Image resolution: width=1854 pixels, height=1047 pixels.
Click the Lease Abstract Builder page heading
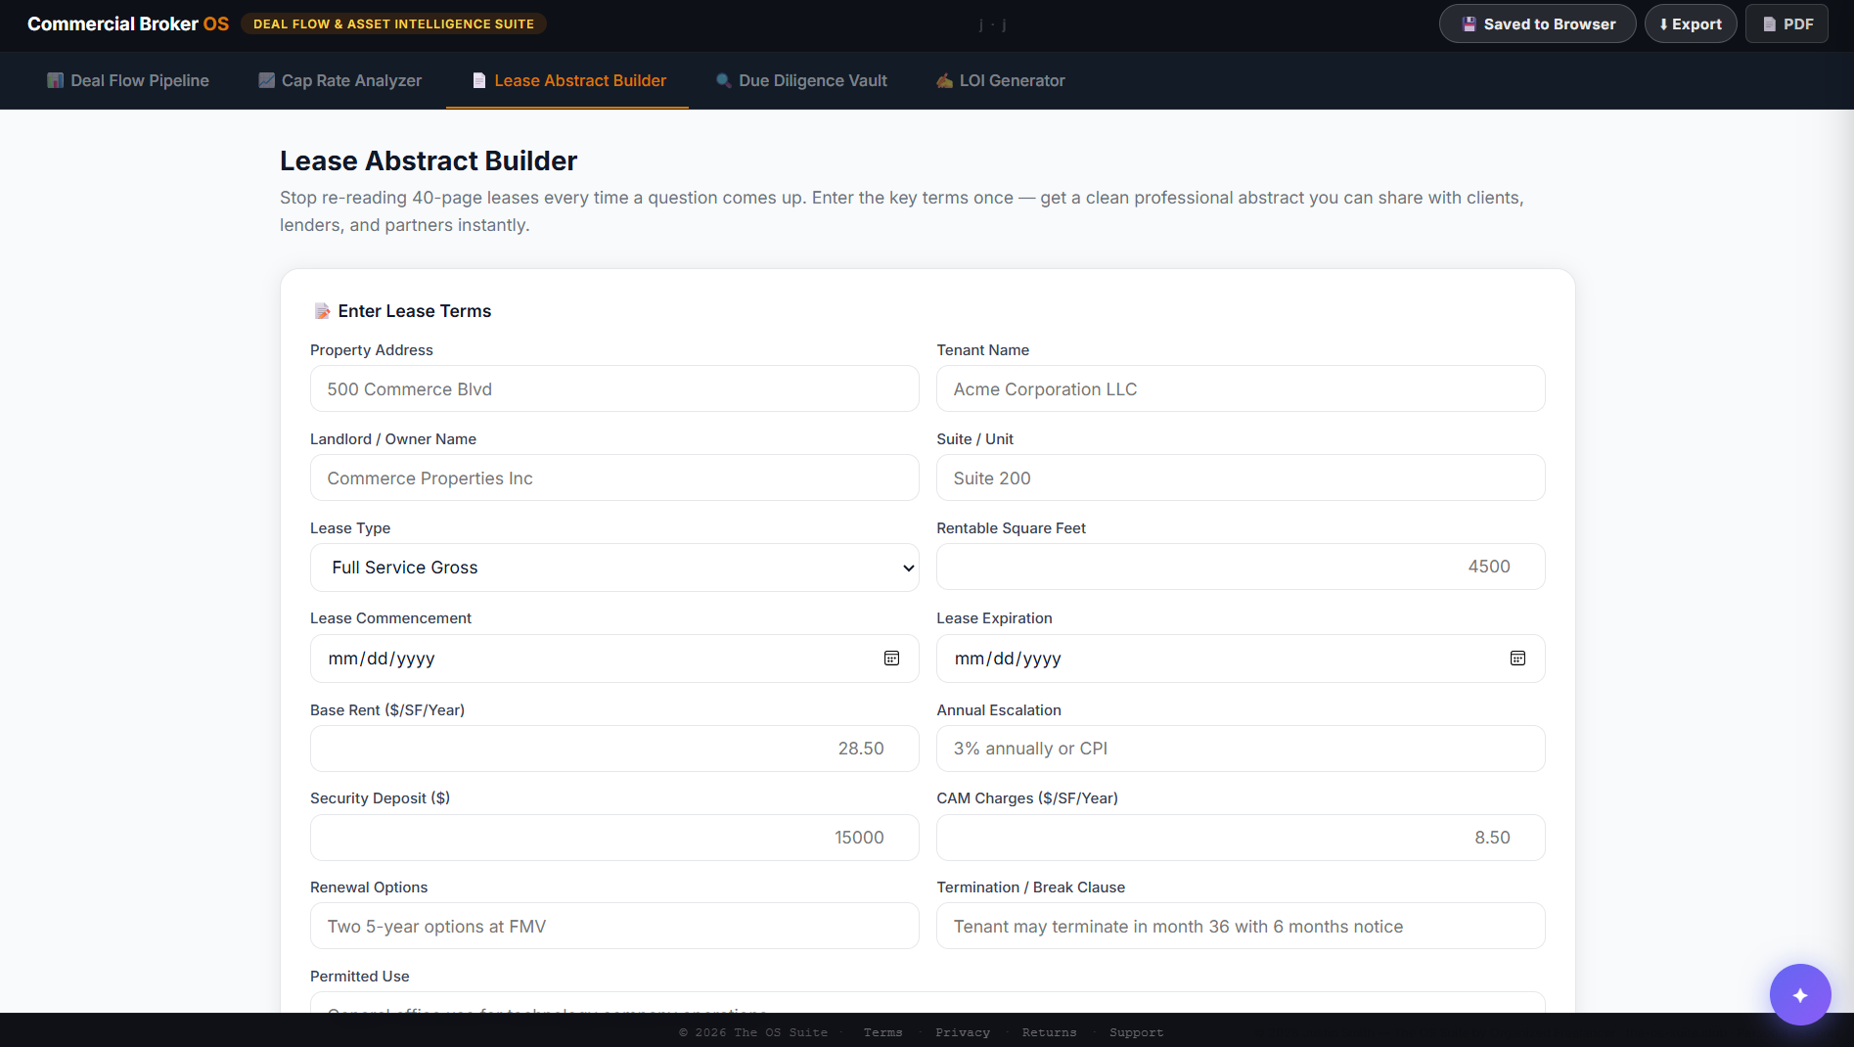(429, 160)
